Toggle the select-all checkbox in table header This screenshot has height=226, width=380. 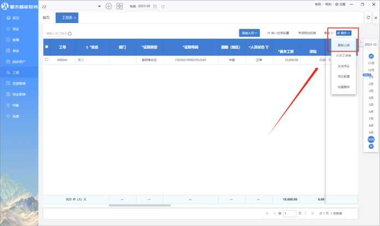click(x=46, y=47)
